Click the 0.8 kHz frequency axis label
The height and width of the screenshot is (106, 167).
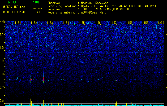(2, 74)
